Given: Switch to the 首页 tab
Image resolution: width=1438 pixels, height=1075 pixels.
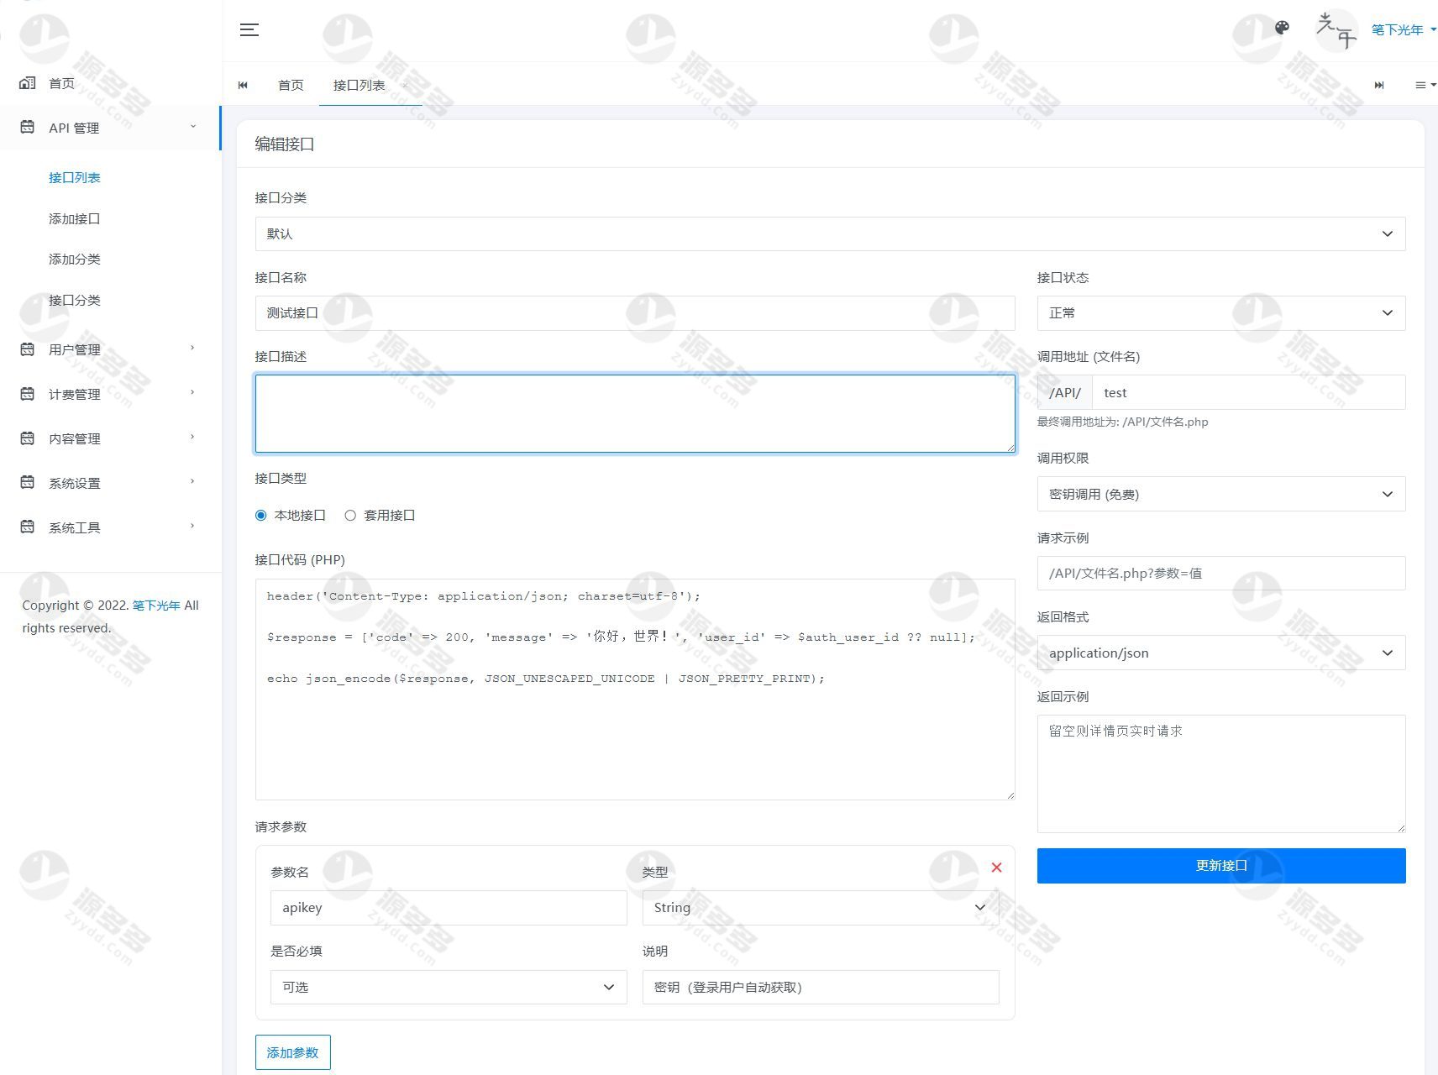Looking at the screenshot, I should tap(291, 85).
